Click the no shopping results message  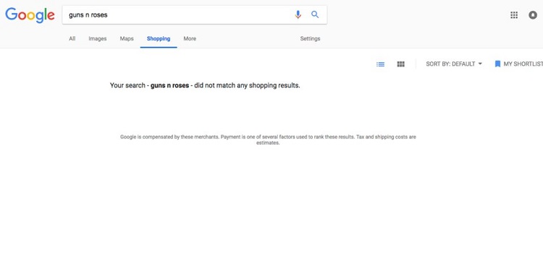coord(205,85)
